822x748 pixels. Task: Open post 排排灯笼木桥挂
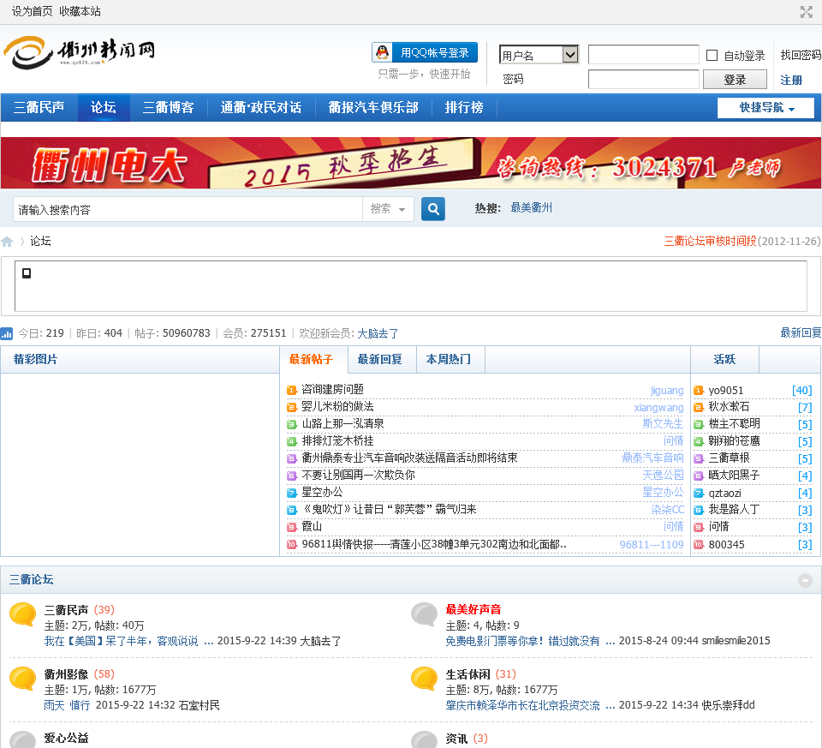(337, 441)
